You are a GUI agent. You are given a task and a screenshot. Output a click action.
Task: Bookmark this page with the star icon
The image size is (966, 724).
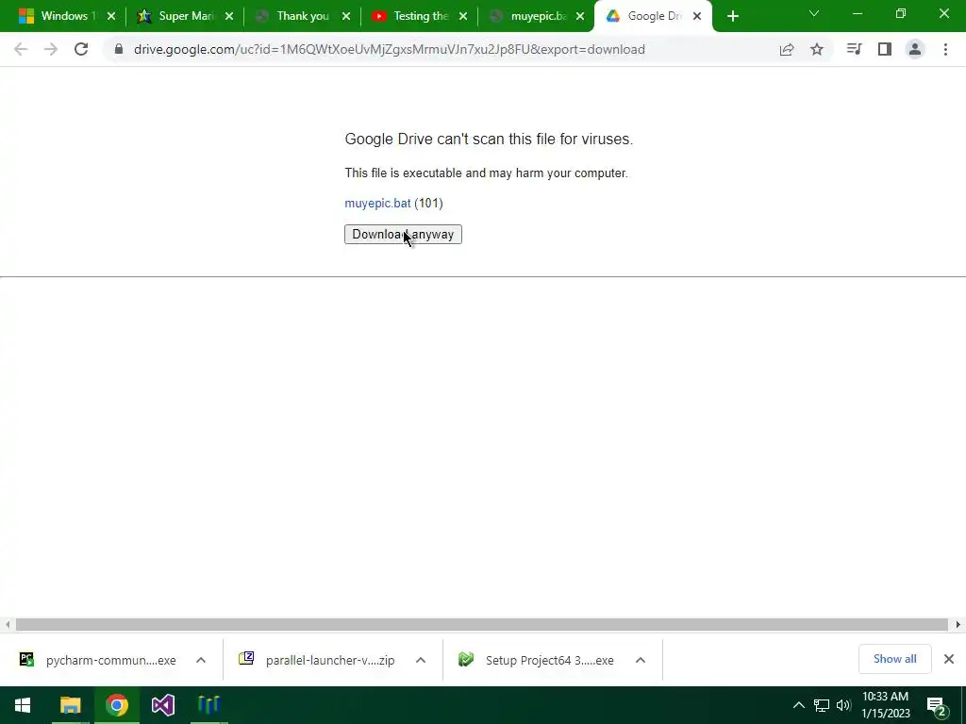tap(817, 49)
